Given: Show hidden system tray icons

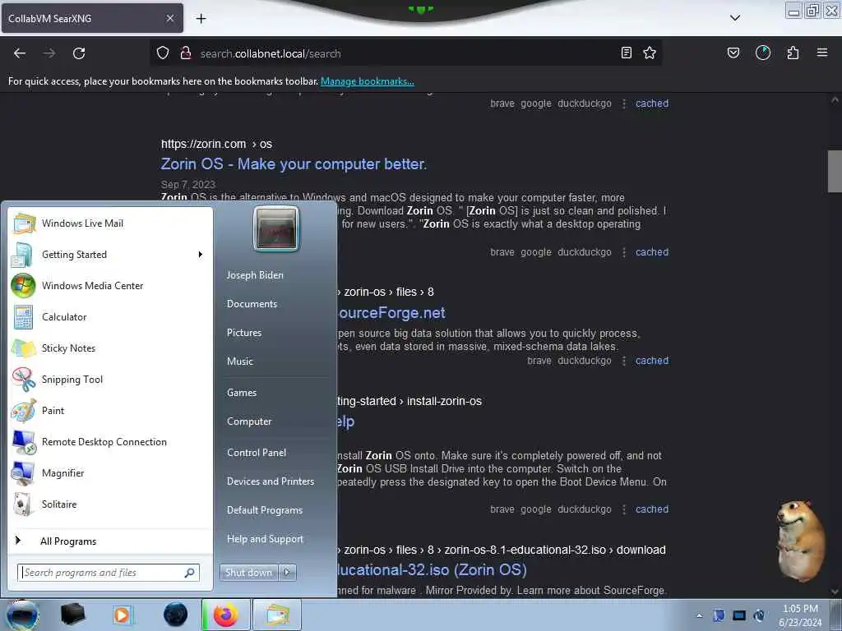Looking at the screenshot, I should coord(699,615).
